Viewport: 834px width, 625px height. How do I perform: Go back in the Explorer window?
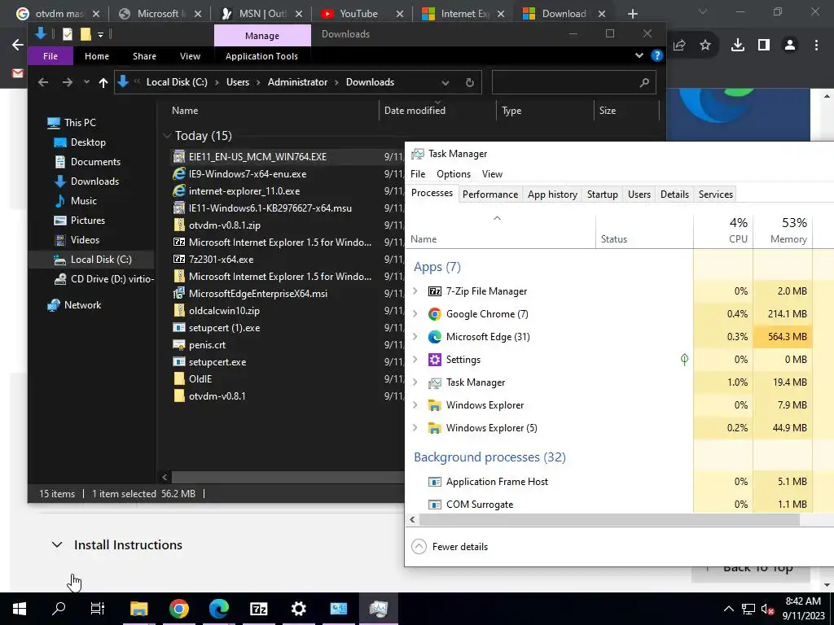[x=43, y=82]
